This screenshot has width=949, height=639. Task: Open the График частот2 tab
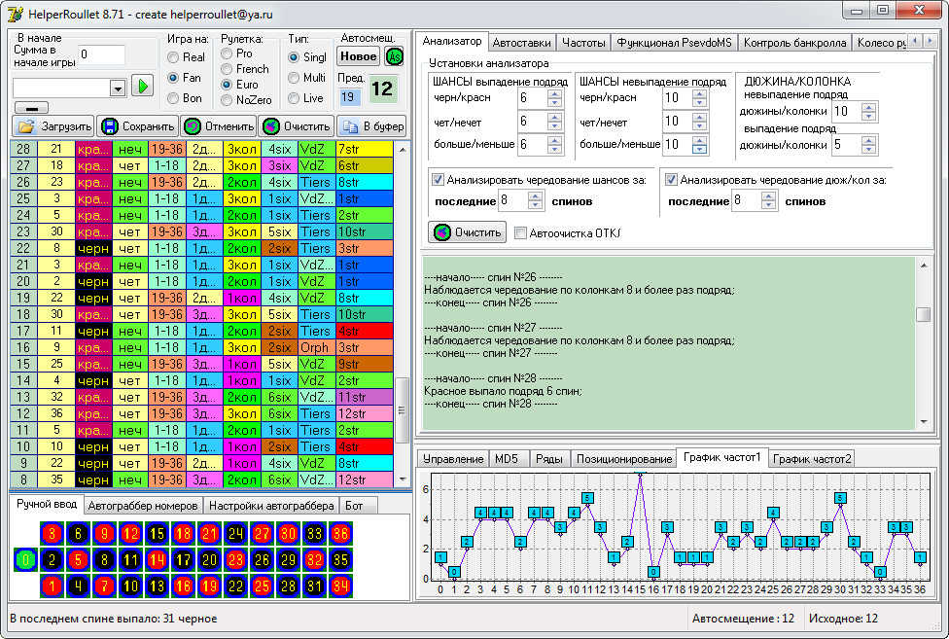coord(812,458)
